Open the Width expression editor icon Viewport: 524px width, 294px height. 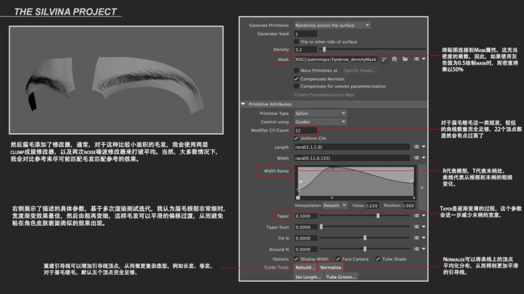(x=416, y=158)
